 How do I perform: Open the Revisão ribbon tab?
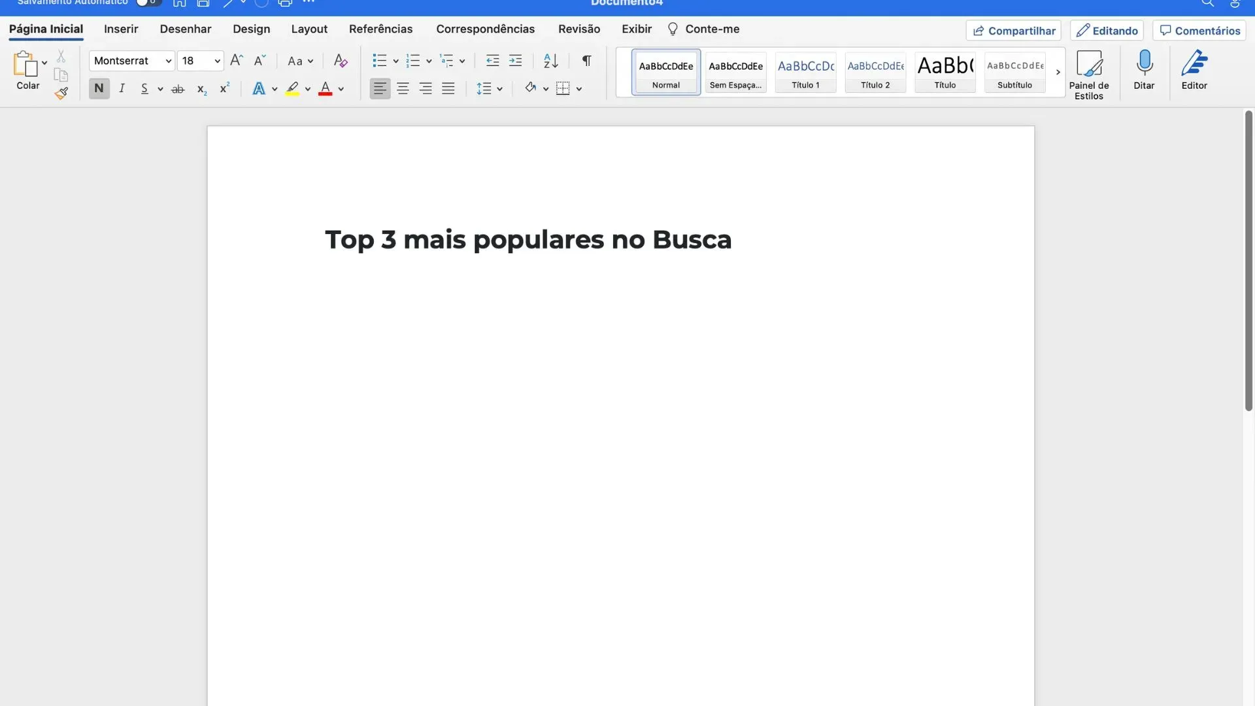coord(578,29)
